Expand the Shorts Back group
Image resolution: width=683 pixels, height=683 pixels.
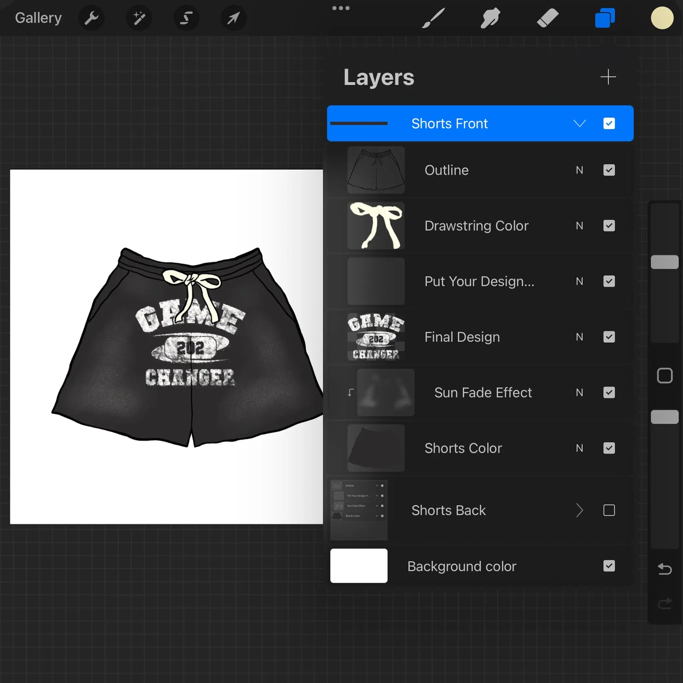pyautogui.click(x=579, y=510)
